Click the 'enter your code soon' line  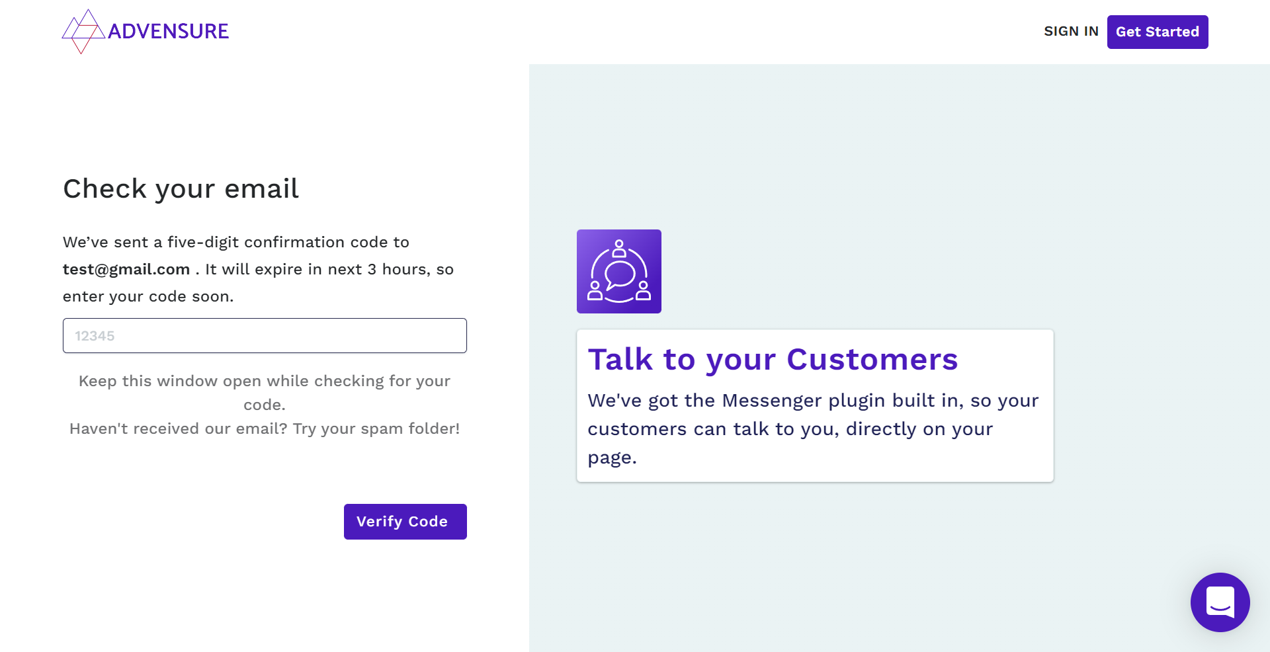[x=148, y=296]
